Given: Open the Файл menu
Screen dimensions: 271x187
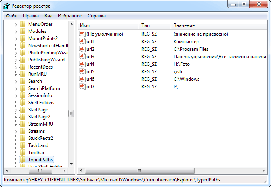Looking at the screenshot, I should 11,16.
